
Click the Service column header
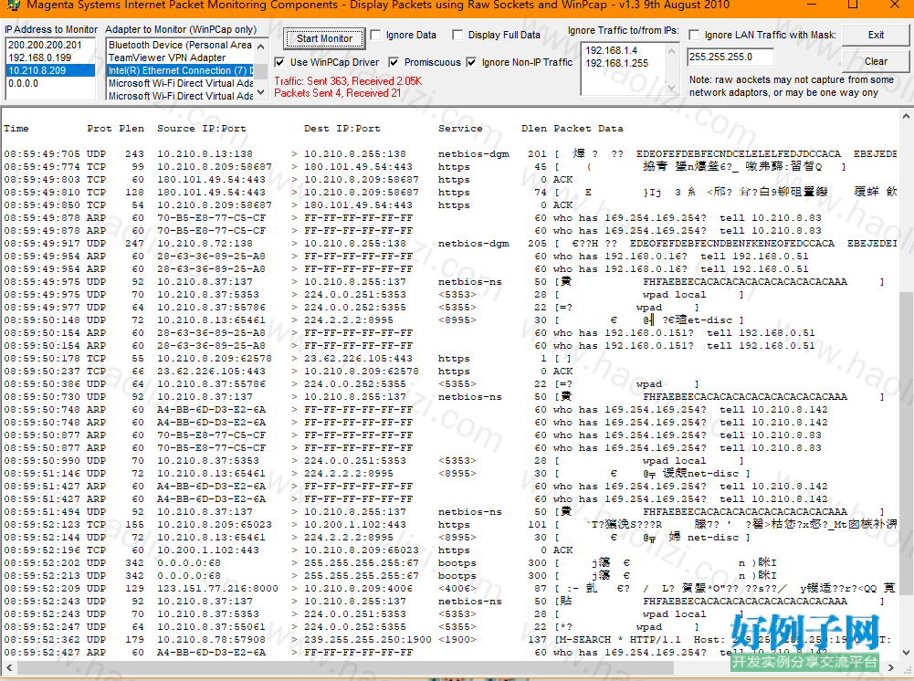460,128
